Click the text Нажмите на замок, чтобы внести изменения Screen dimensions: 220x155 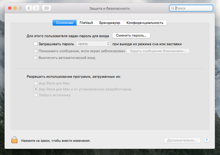pyautogui.click(x=56, y=140)
